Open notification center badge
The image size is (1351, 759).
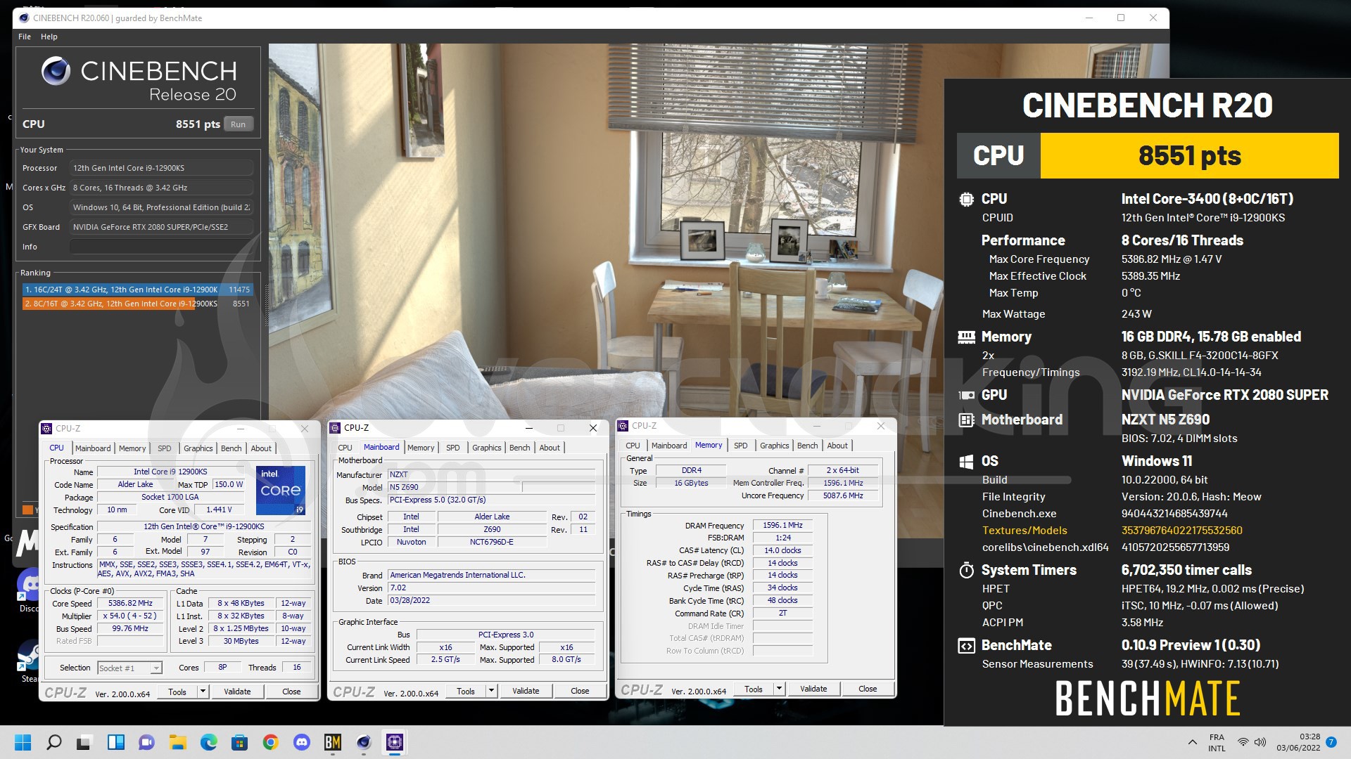coord(1331,742)
